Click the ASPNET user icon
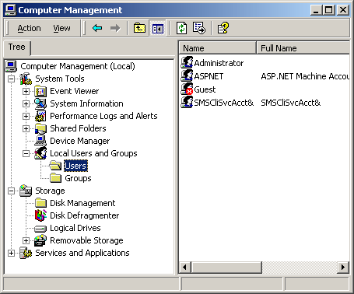The width and height of the screenshot is (354, 294). pyautogui.click(x=187, y=75)
